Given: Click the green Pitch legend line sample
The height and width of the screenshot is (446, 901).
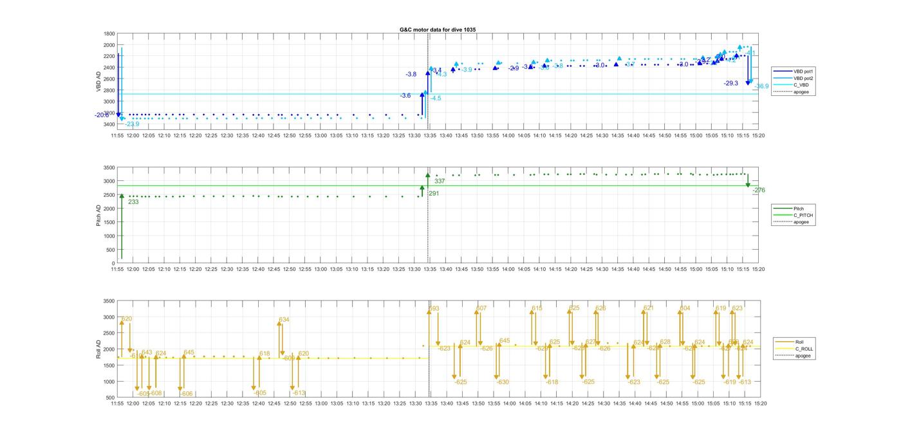Looking at the screenshot, I should click(784, 209).
